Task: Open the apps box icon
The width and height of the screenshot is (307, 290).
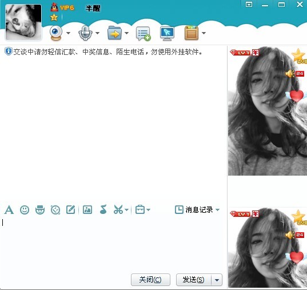Action: pos(192,33)
